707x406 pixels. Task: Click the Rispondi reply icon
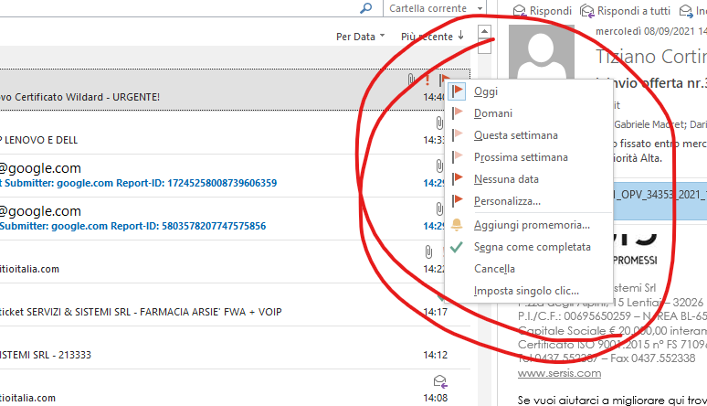(x=520, y=10)
